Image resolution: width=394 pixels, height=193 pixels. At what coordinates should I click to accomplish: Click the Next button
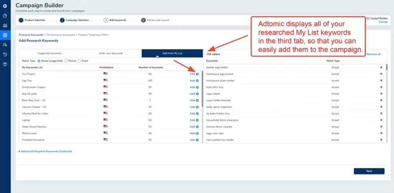369,171
